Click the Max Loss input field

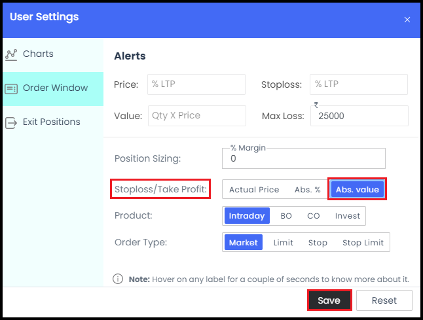(359, 116)
